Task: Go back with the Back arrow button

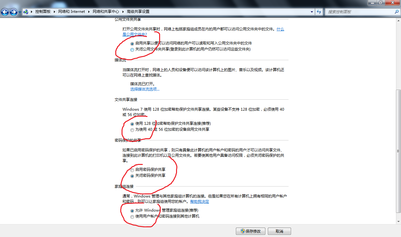Action: coord(5,12)
